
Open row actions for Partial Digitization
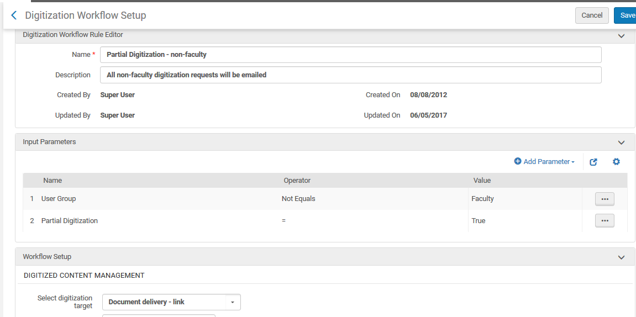604,221
